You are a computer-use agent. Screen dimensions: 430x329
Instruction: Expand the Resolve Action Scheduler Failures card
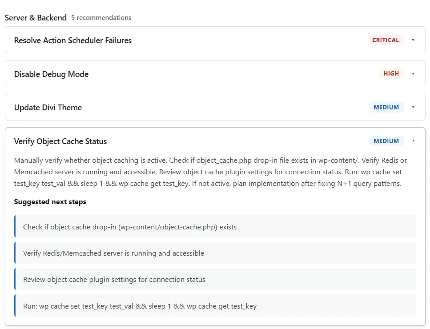click(413, 40)
